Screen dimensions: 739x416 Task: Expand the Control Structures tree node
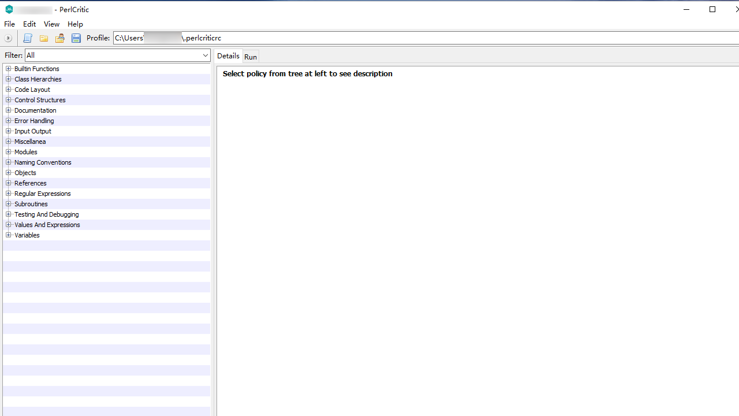9,100
